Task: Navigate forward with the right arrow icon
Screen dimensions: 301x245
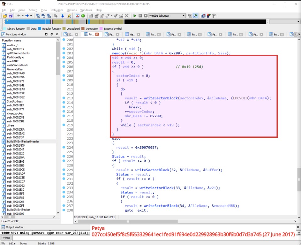Action: click(x=26, y=16)
